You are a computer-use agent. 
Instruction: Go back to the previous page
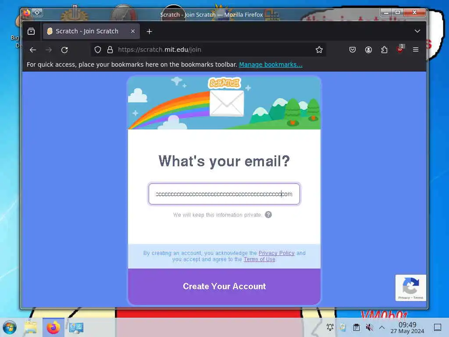33,50
